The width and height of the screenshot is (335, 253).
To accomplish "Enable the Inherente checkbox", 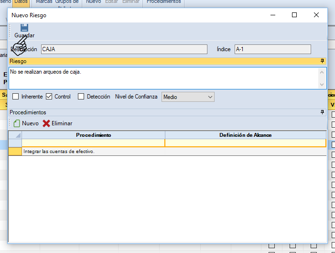I will point(16,97).
